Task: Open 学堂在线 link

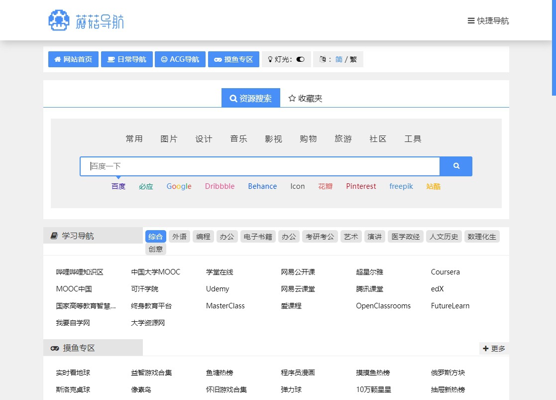Action: click(x=220, y=272)
